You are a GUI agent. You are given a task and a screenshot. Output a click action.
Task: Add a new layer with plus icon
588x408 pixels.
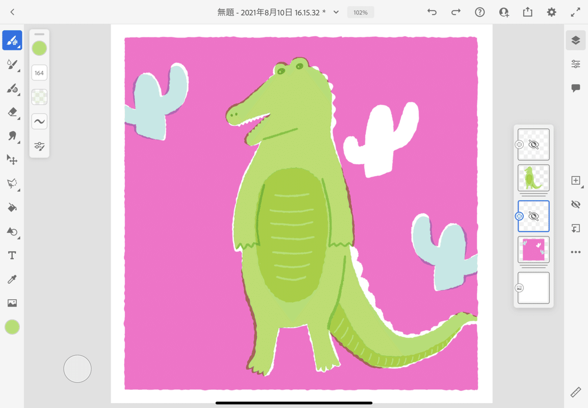point(576,181)
